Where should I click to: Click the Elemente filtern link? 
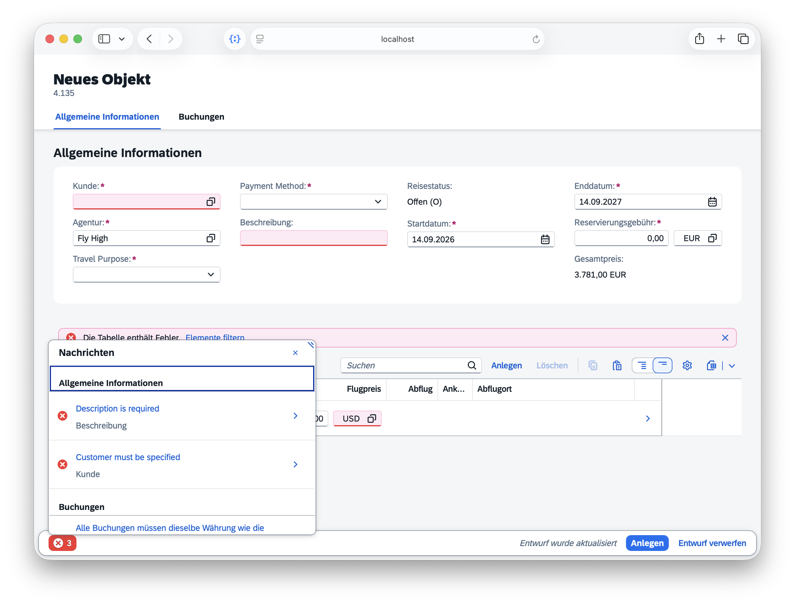coord(215,337)
